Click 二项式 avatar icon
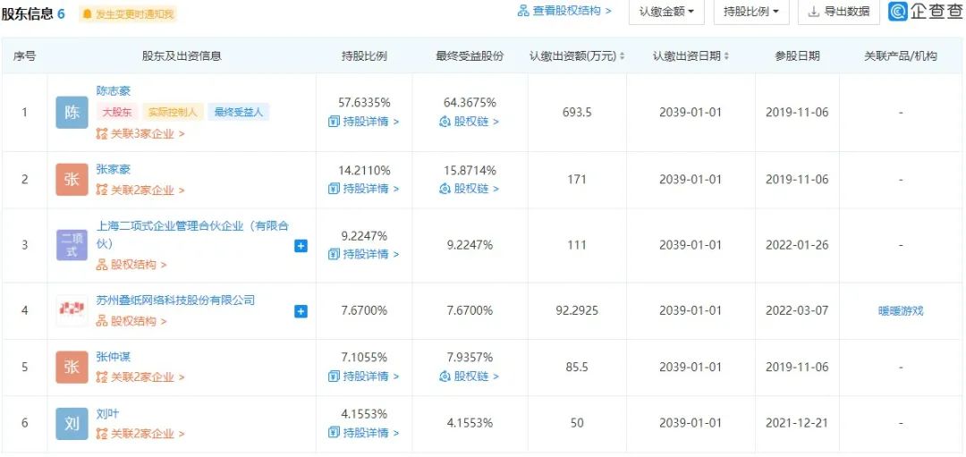The height and width of the screenshot is (457, 966). click(72, 245)
